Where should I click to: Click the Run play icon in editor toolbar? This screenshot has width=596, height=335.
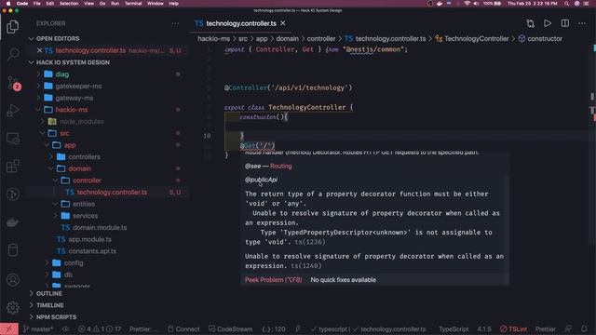pos(548,23)
